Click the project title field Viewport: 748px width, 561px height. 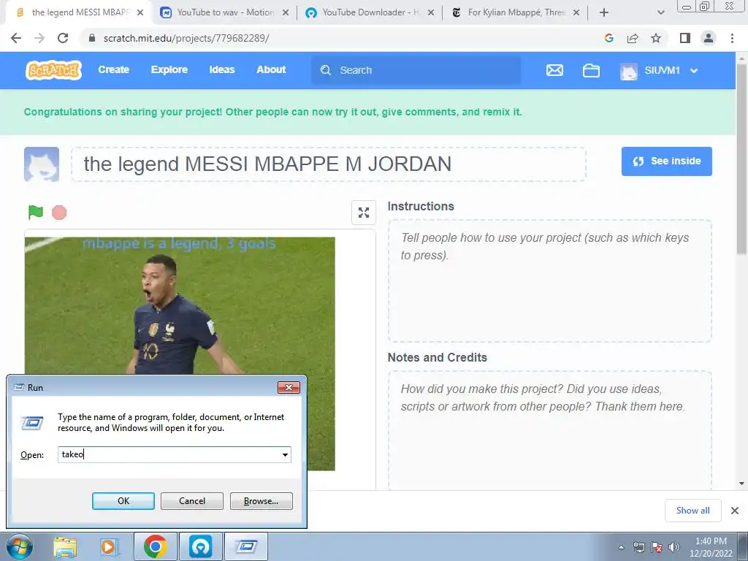point(329,164)
